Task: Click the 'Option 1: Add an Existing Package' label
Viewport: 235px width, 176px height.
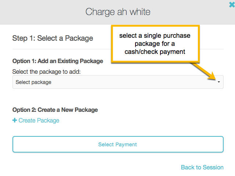Action: (58, 61)
